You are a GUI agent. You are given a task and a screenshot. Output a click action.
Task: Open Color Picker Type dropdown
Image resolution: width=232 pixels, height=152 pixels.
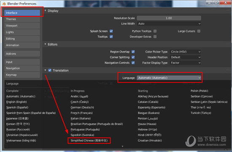point(185,52)
